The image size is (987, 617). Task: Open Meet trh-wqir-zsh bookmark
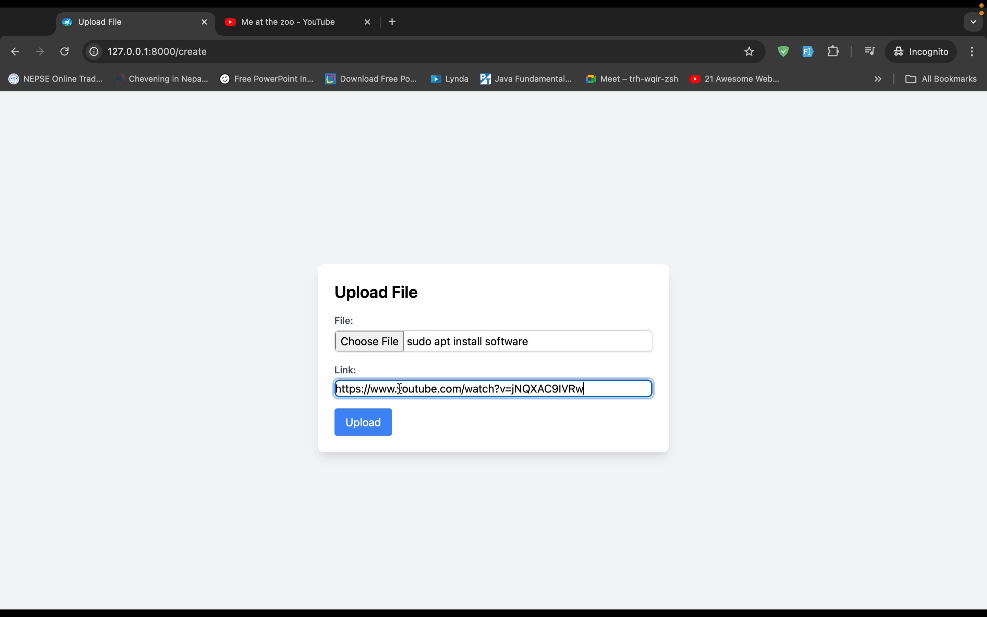click(632, 79)
